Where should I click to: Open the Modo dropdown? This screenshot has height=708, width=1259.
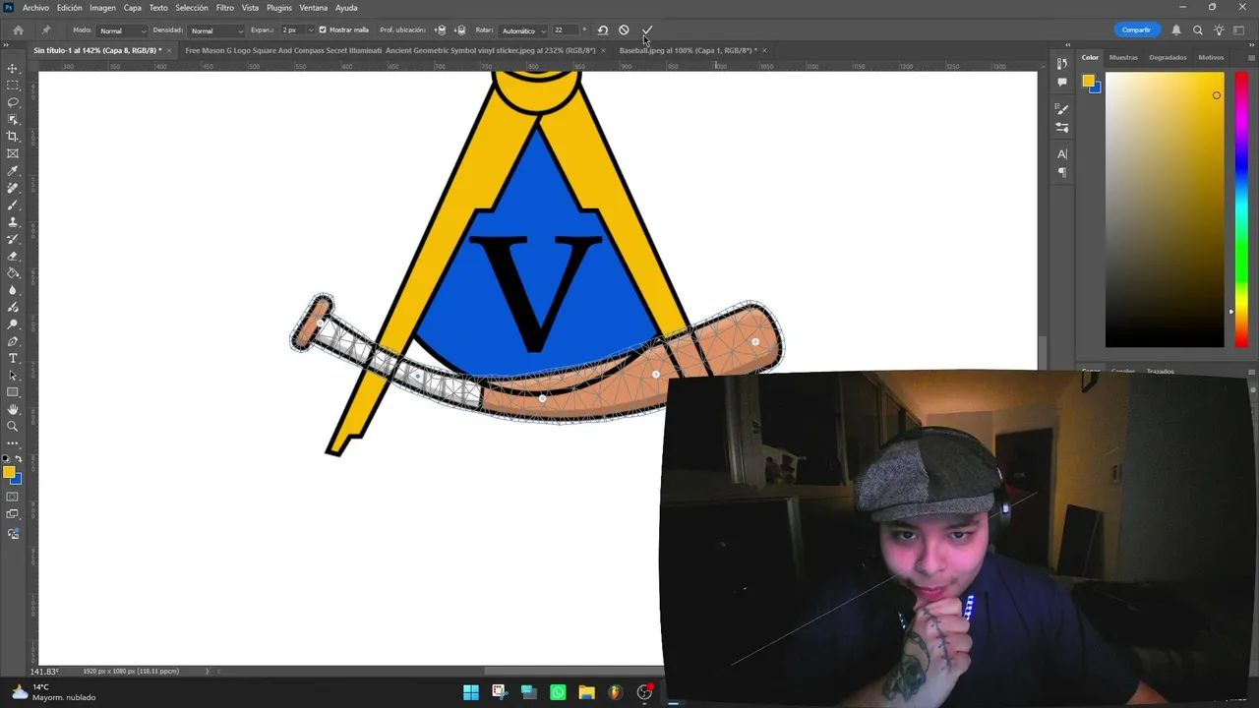tap(123, 30)
